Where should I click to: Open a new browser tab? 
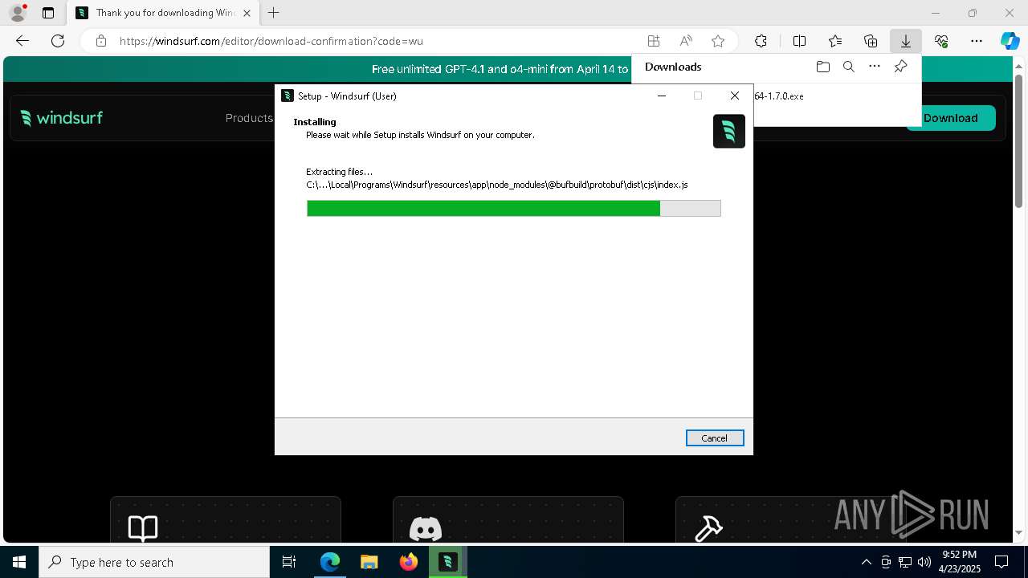(274, 13)
